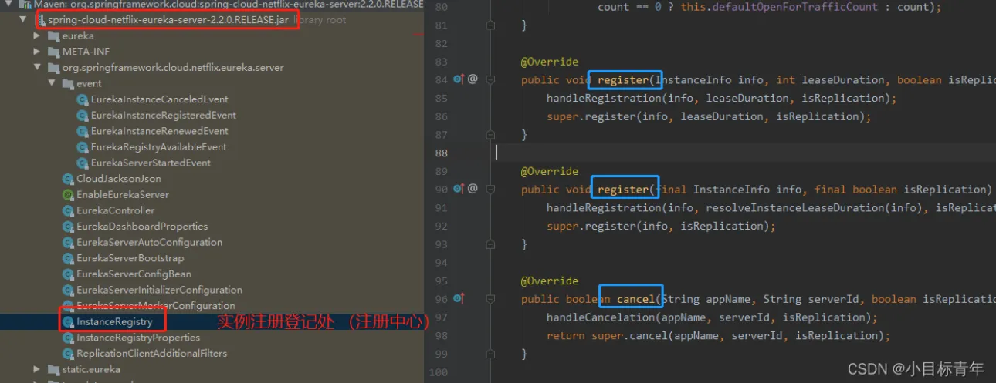Select EurekaServerConfigBean in the tree
Screen dimensions: 996x383
tap(134, 274)
